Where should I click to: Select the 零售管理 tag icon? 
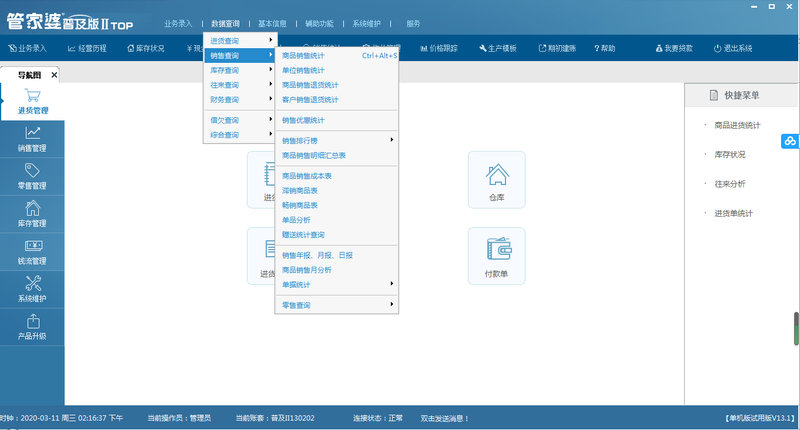[32, 171]
